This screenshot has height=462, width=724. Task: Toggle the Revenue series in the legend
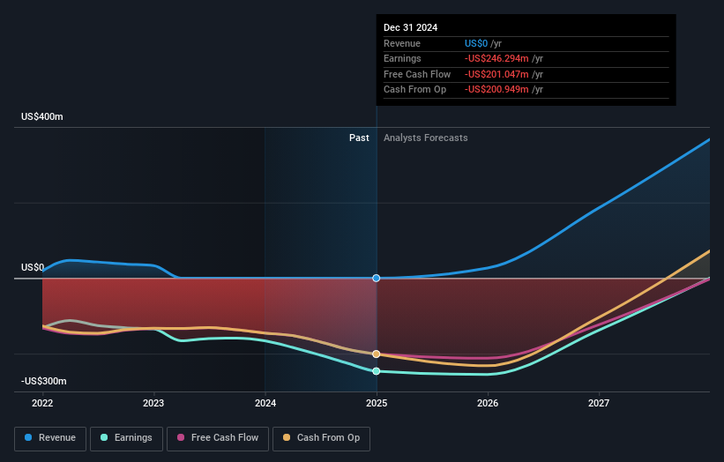(50, 437)
